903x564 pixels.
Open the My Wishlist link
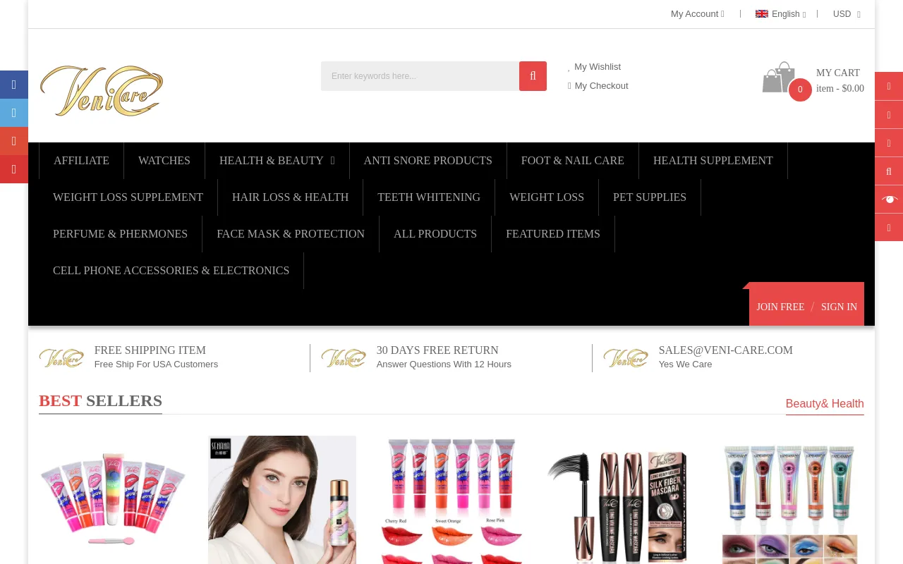pos(597,67)
